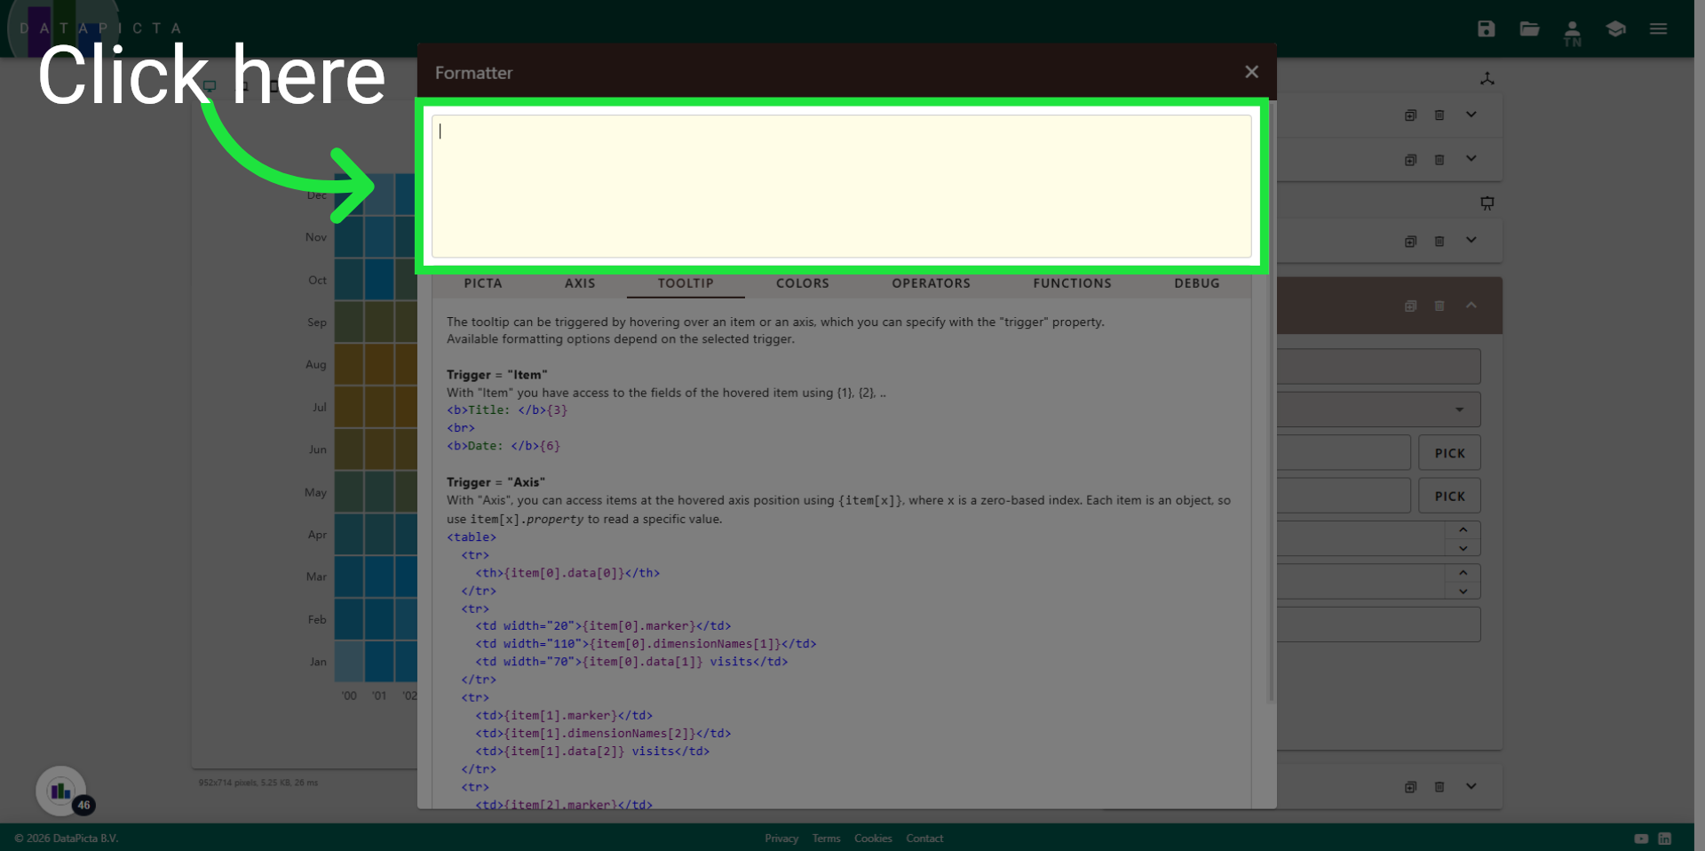Click the 'Trigger = "Item"' heading
This screenshot has width=1705, height=851.
(x=496, y=375)
